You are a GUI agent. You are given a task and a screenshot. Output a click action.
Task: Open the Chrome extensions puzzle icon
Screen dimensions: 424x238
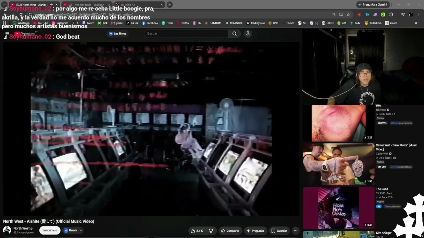391,15
